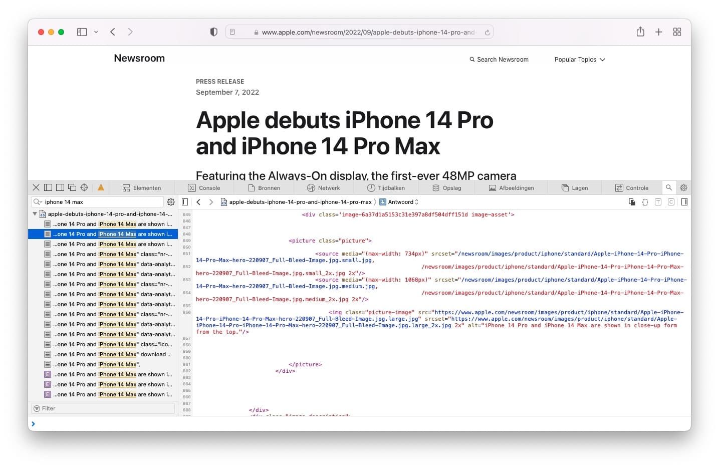This screenshot has height=468, width=719.
Task: Select the result ending with 'download ...'
Action: coord(103,354)
